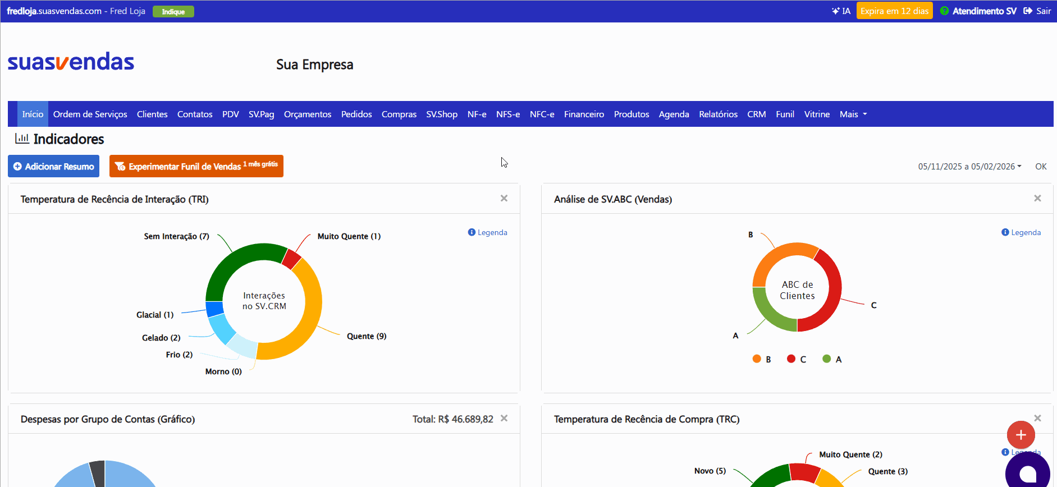The height and width of the screenshot is (487, 1057).
Task: Open the Início menu tab
Action: point(33,114)
